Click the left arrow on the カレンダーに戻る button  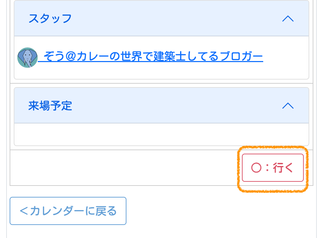click(x=24, y=211)
